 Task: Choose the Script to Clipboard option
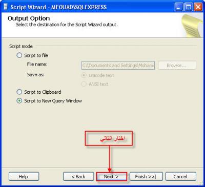(x=19, y=92)
